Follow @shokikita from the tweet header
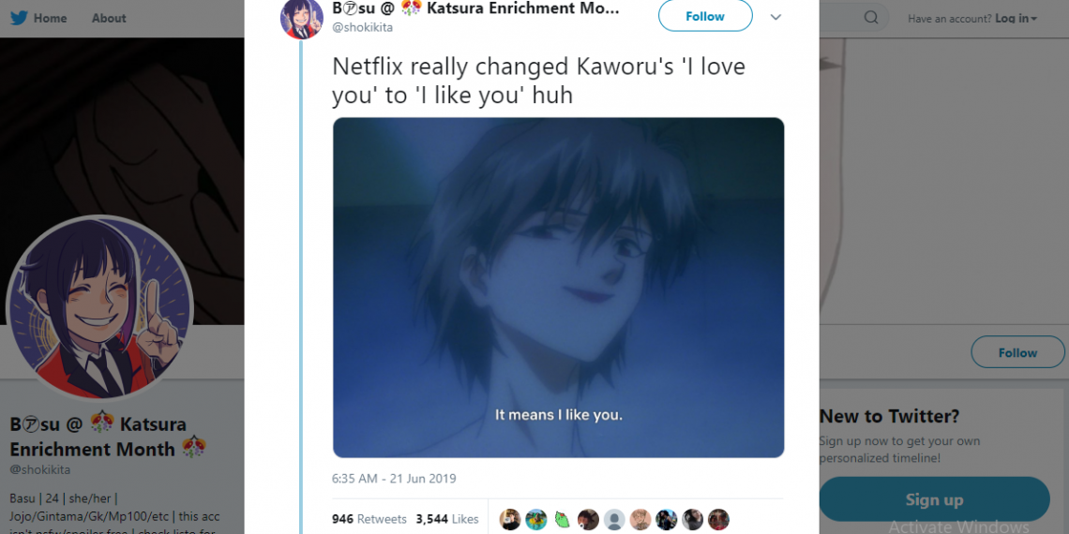 tap(705, 16)
